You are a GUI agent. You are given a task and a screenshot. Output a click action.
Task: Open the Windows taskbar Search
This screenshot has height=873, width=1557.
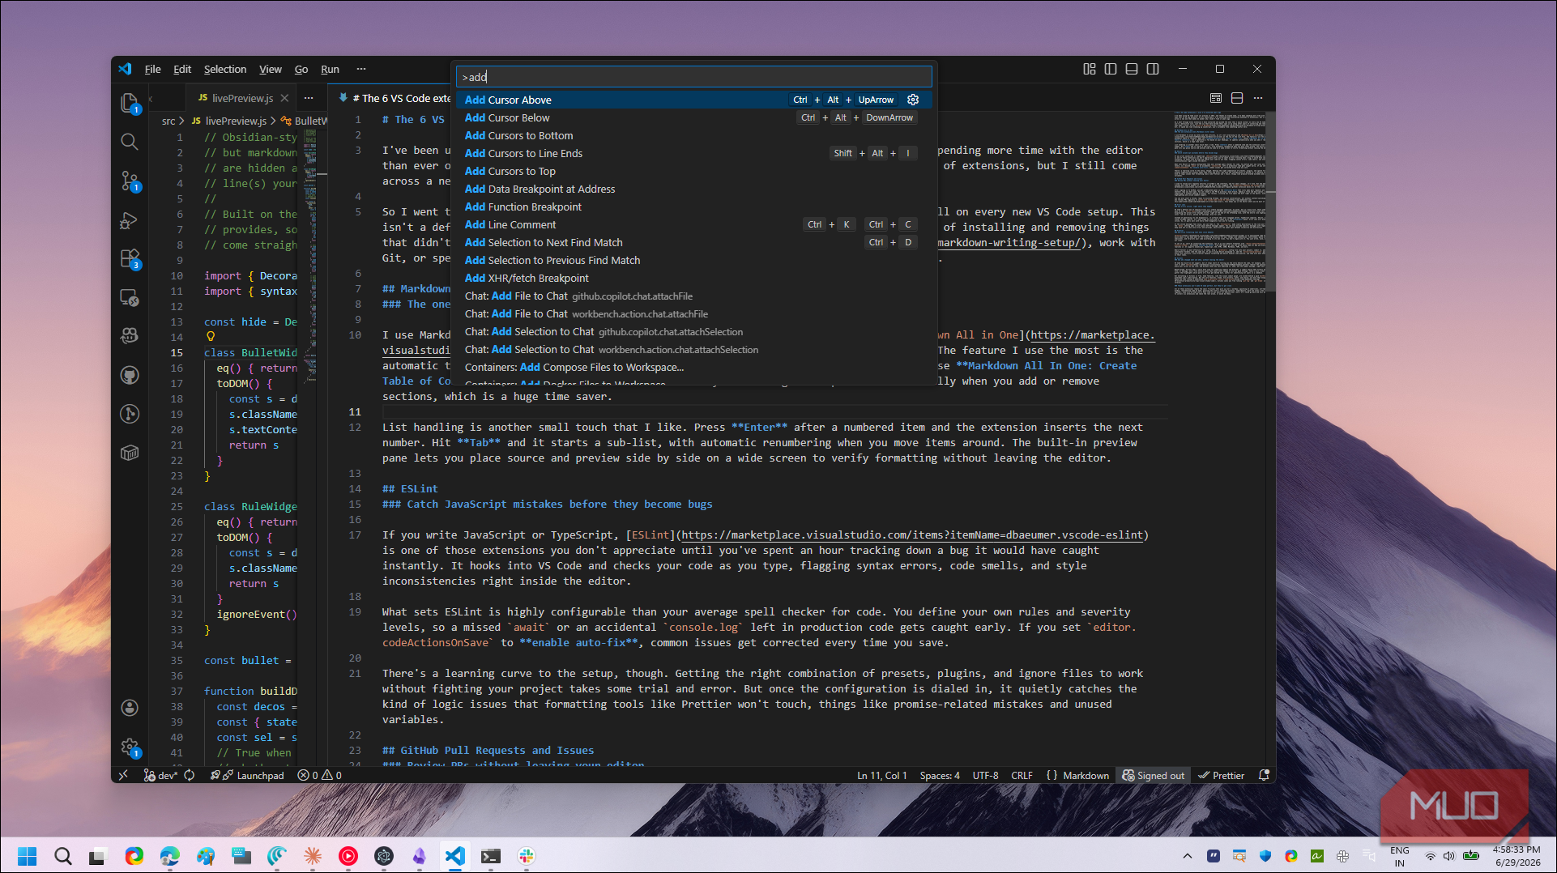[x=62, y=856]
